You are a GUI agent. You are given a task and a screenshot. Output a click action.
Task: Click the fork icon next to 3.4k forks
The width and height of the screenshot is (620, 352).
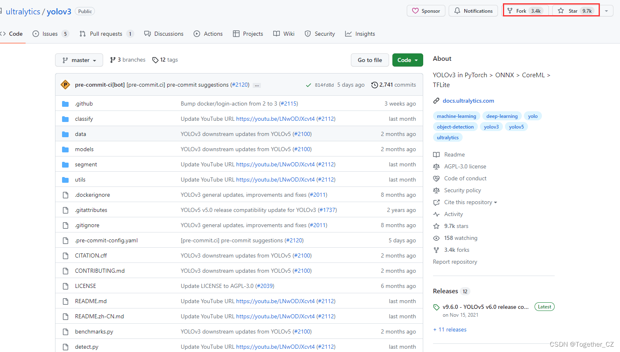tap(436, 250)
